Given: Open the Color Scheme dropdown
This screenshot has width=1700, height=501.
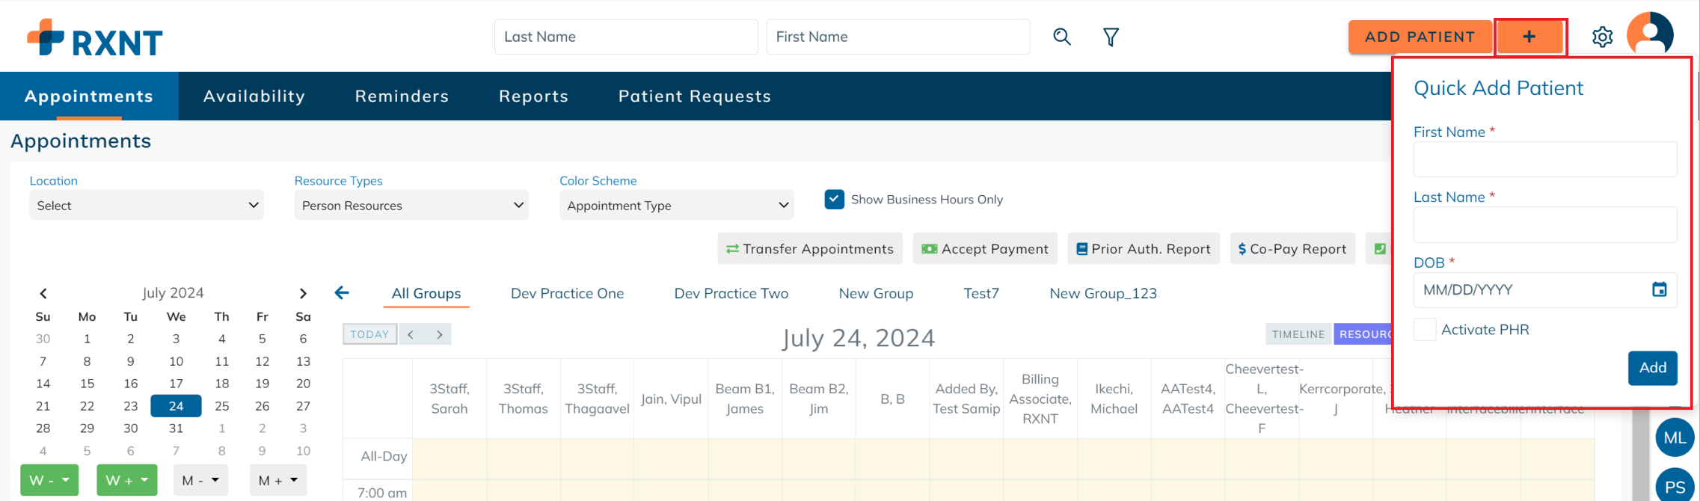Looking at the screenshot, I should pyautogui.click(x=676, y=206).
